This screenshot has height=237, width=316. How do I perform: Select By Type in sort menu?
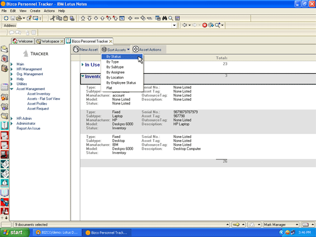pyautogui.click(x=122, y=62)
